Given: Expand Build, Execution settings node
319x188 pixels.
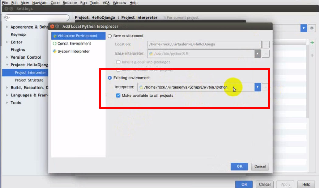Looking at the screenshot, I should (x=7, y=88).
